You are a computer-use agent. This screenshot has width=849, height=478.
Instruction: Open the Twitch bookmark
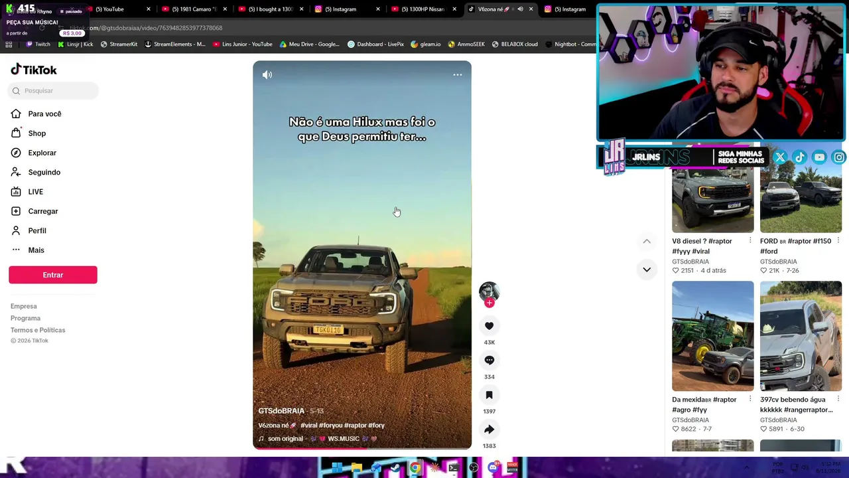click(x=38, y=44)
